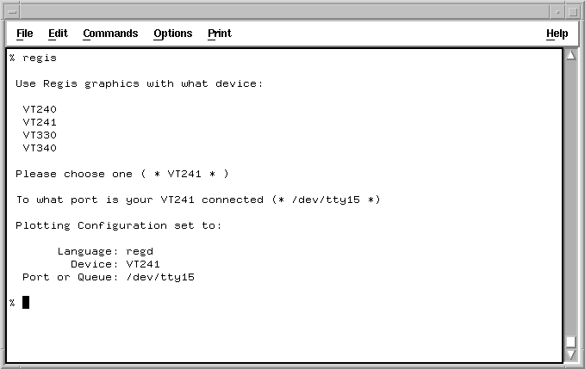This screenshot has height=369, width=585.
Task: Open the Help menu
Action: coord(557,34)
